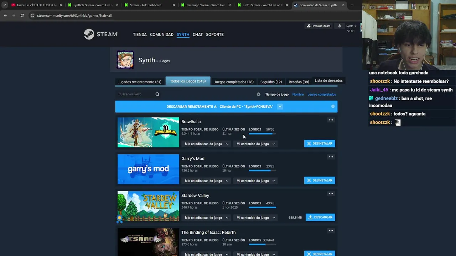Sort games by Logros completados
The width and height of the screenshot is (456, 256).
(322, 94)
